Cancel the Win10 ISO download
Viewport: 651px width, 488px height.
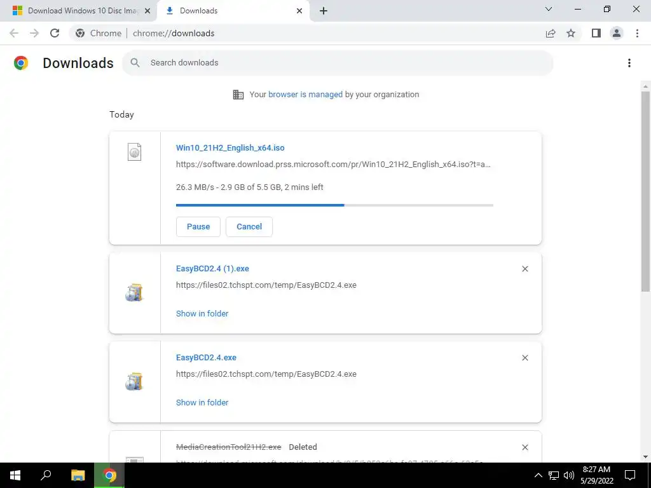249,227
